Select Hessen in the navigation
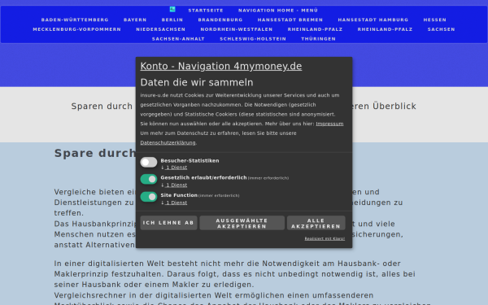488x305 pixels. (x=434, y=20)
